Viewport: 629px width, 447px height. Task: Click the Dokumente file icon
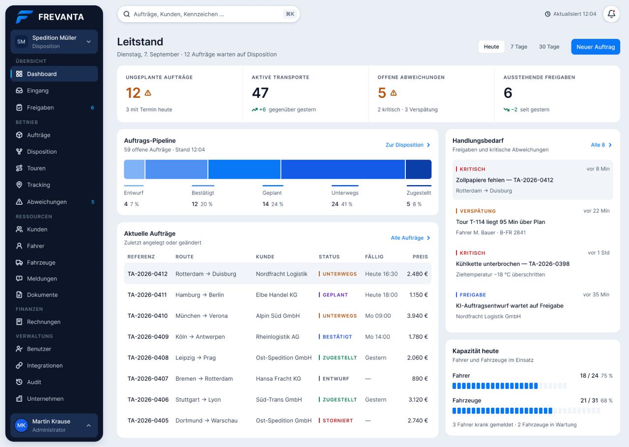(x=19, y=295)
